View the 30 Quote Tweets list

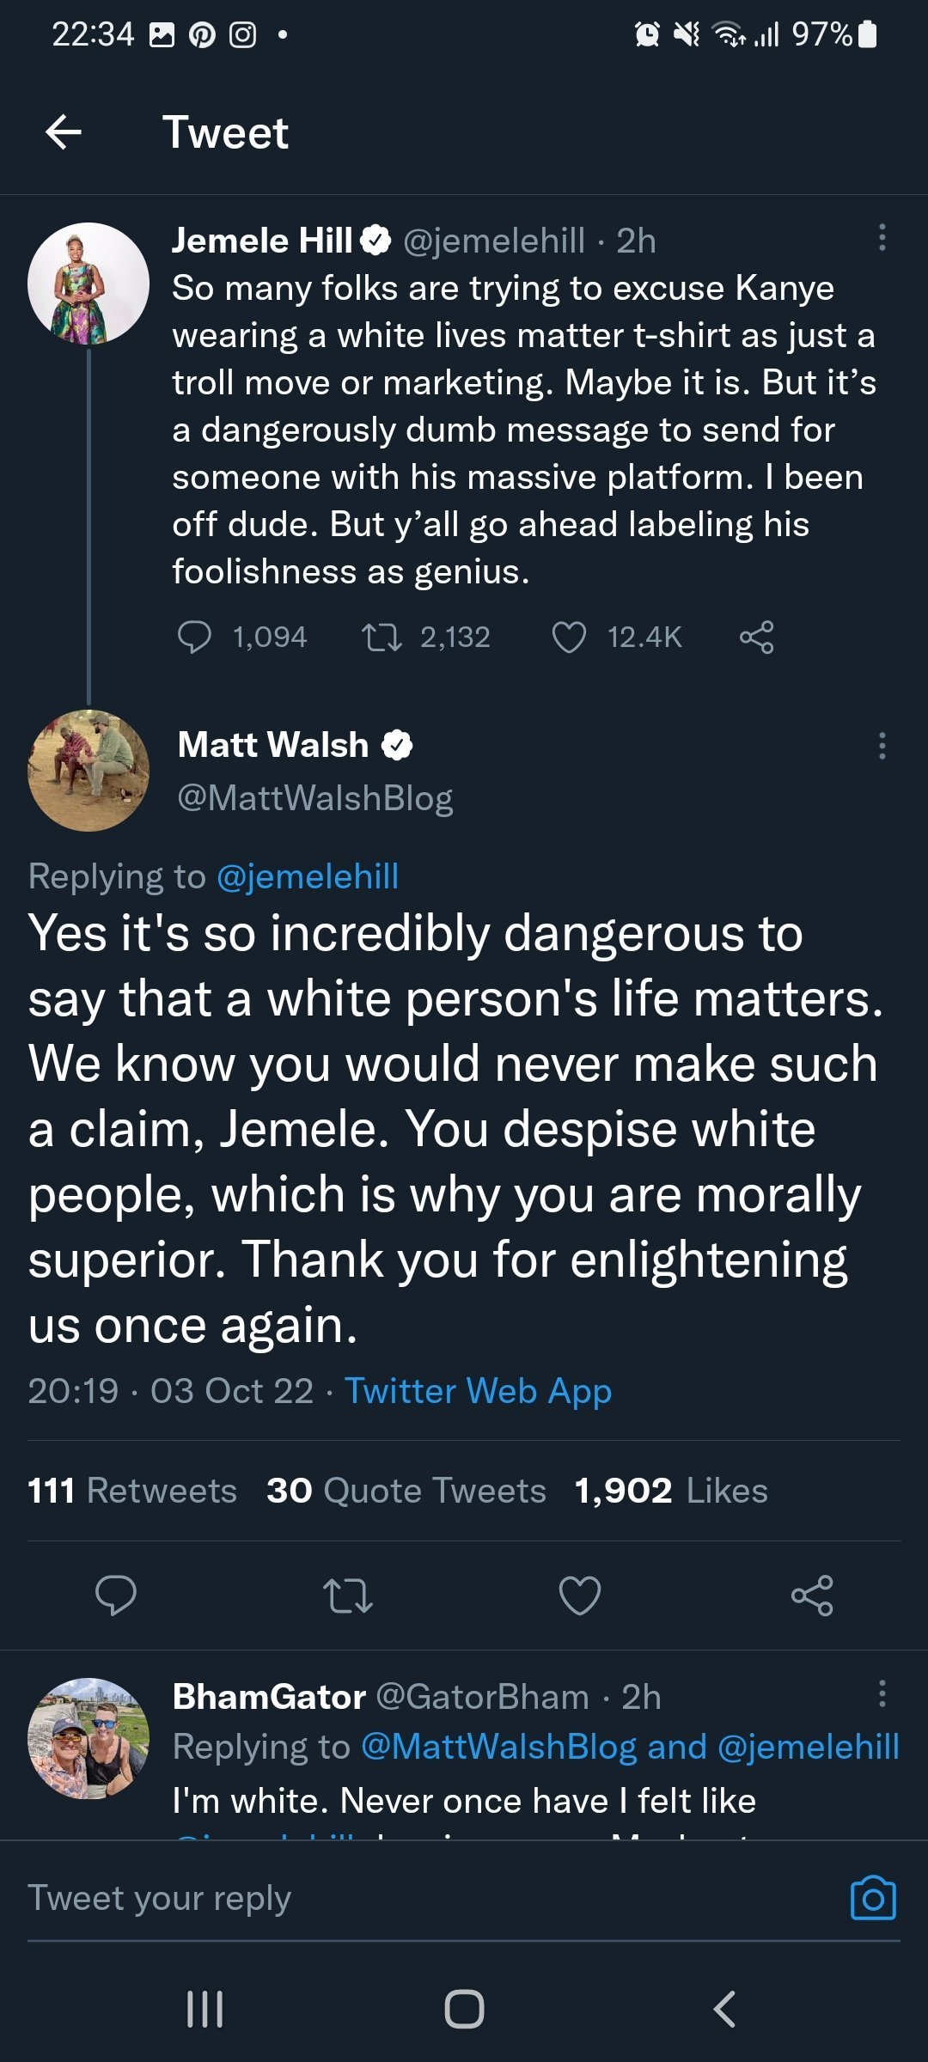(406, 1491)
